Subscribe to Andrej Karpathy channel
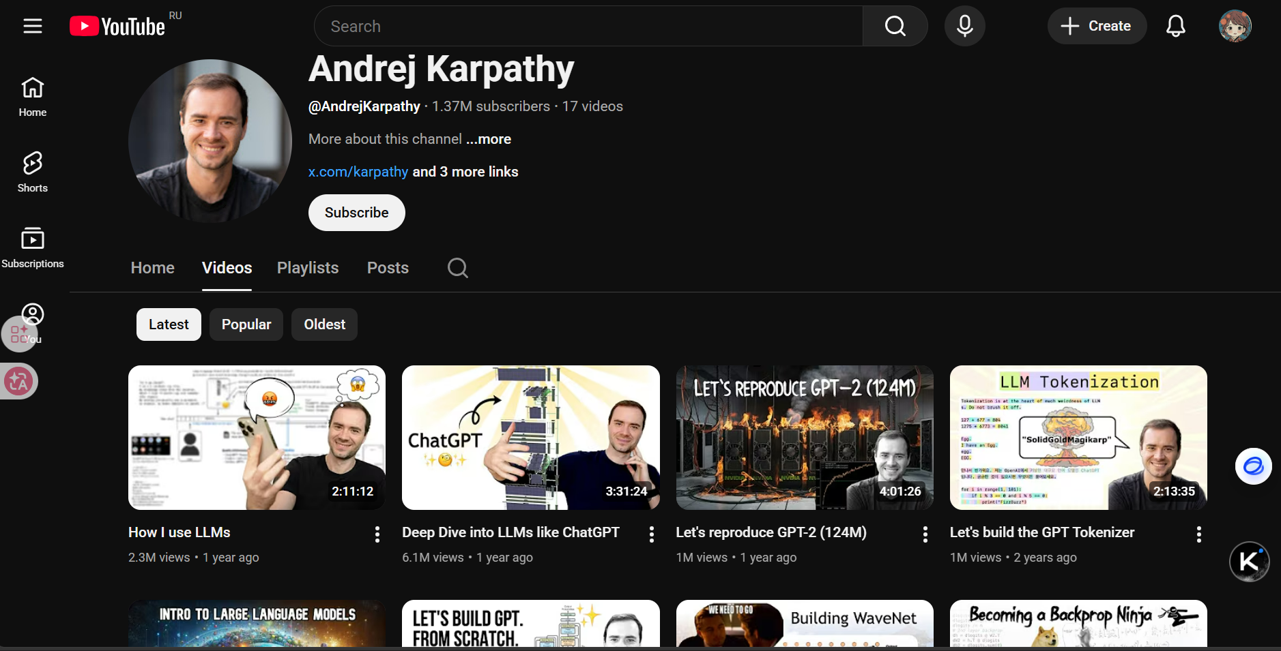The width and height of the screenshot is (1281, 651). tap(356, 213)
